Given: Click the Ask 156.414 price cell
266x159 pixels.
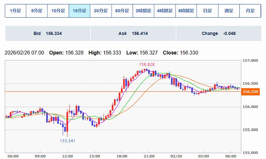Looking at the screenshot, I should coord(133,33).
